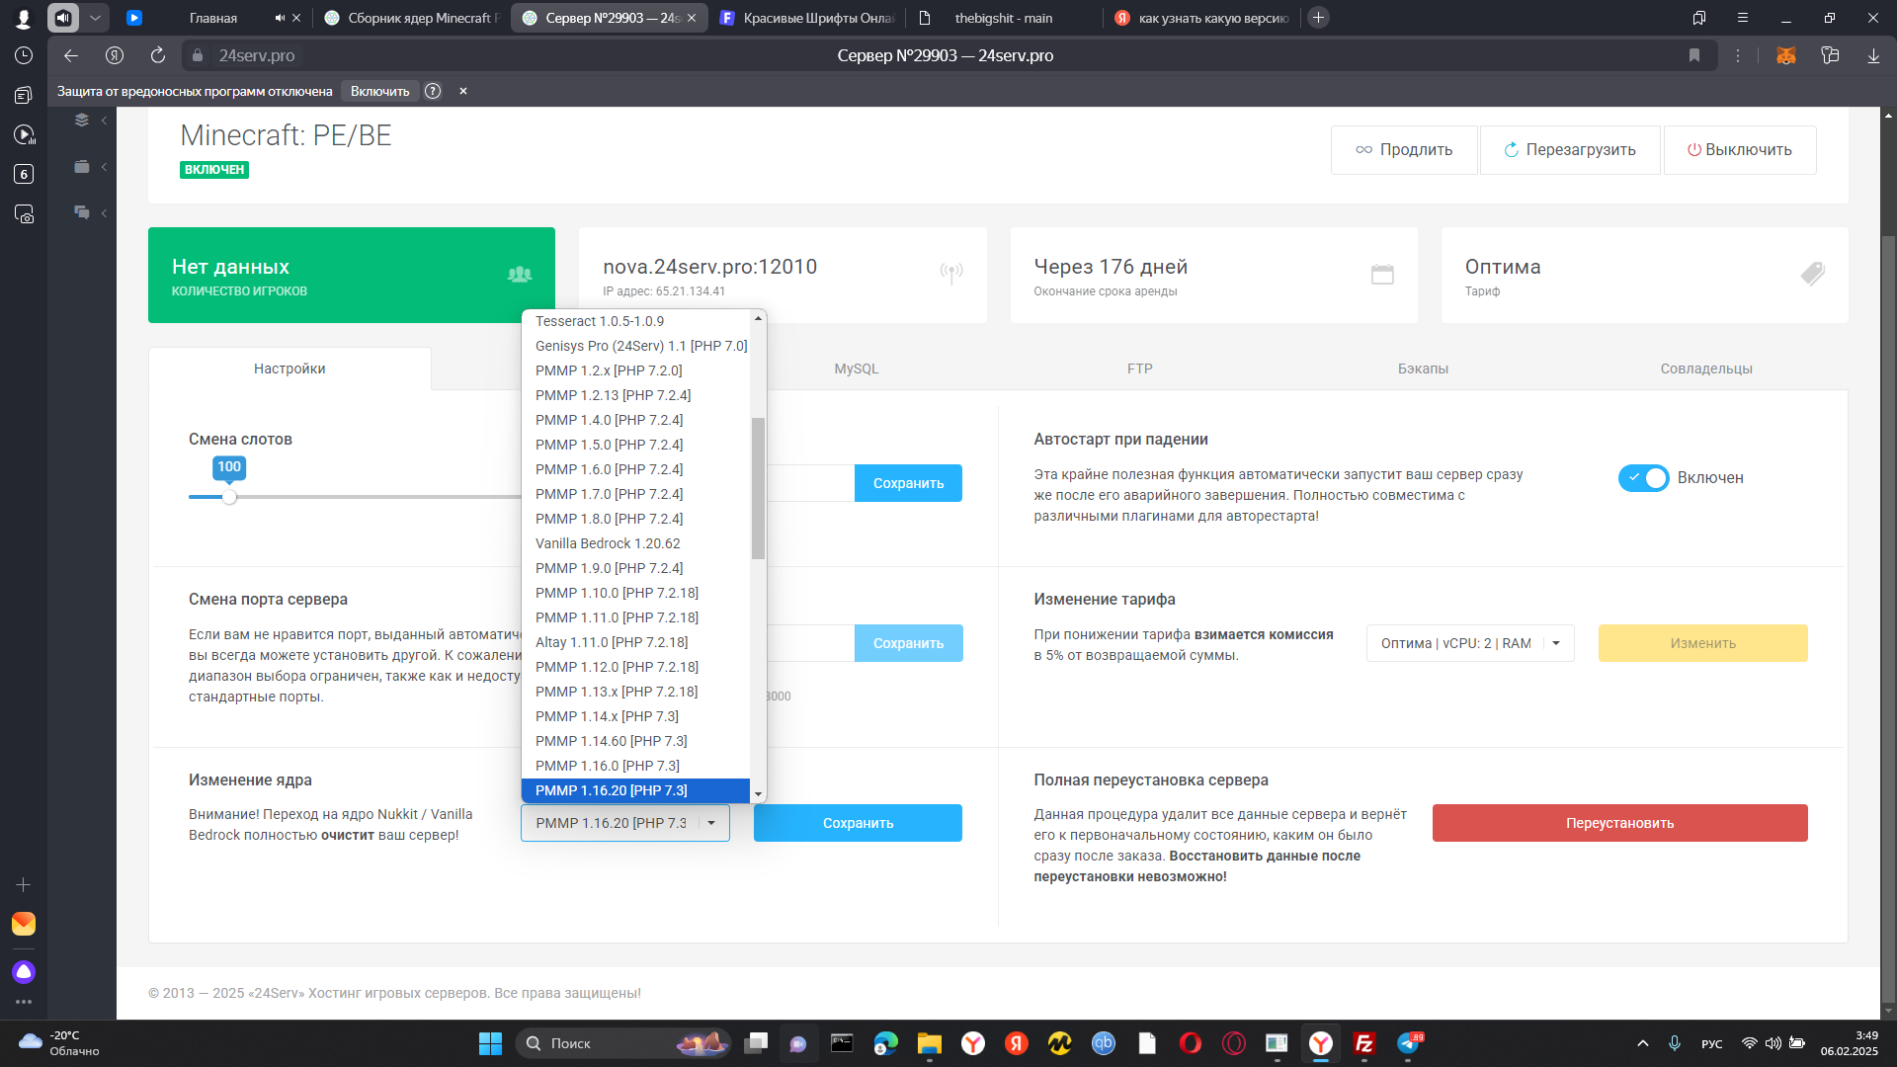This screenshot has height=1067, width=1897.
Task: Mute the Главная tab sound icon
Action: tap(280, 18)
